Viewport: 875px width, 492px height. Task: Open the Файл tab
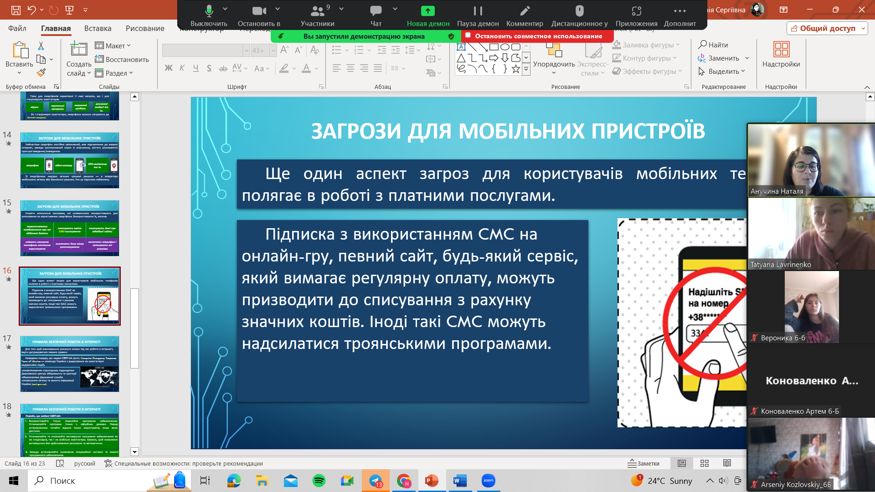17,28
